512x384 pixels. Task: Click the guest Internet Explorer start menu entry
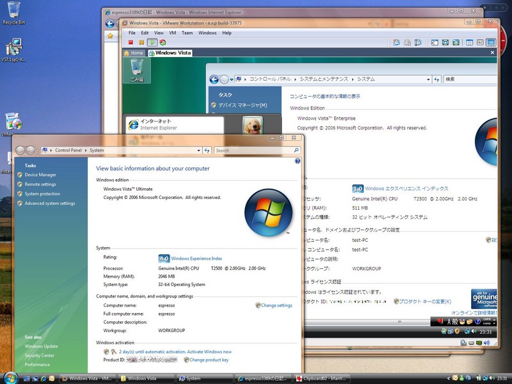(175, 125)
